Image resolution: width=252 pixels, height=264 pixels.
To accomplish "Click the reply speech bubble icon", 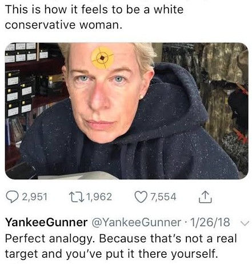I will pos(13,197).
